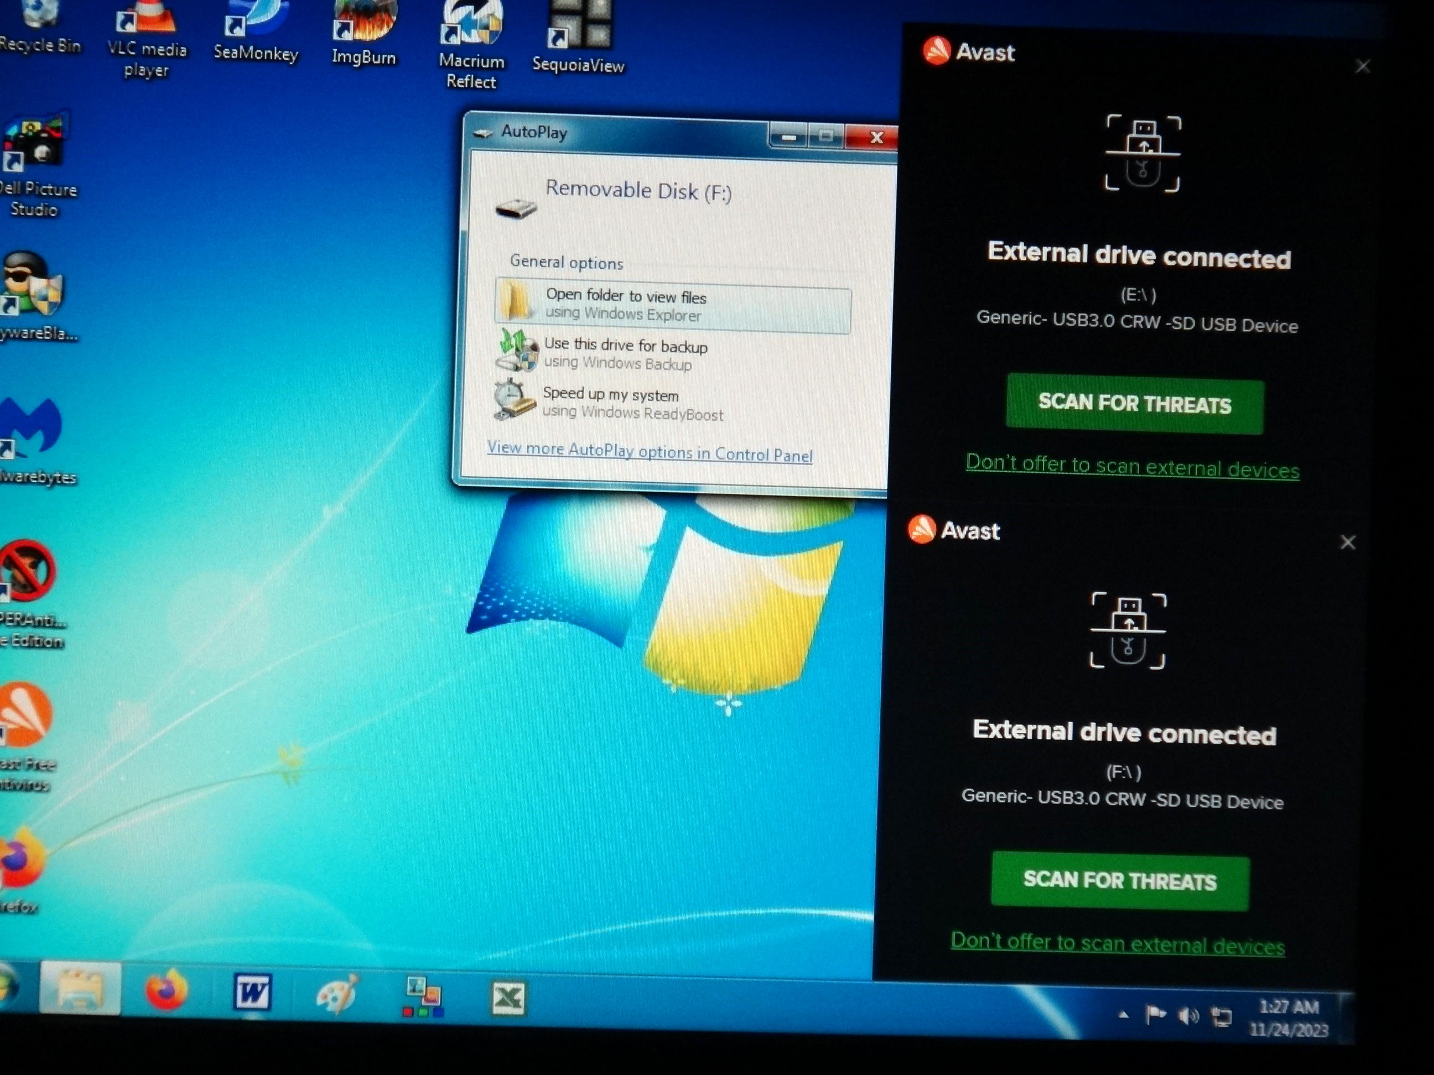Open Microsoft Word from the taskbar
Image resolution: width=1434 pixels, height=1075 pixels.
[252, 991]
